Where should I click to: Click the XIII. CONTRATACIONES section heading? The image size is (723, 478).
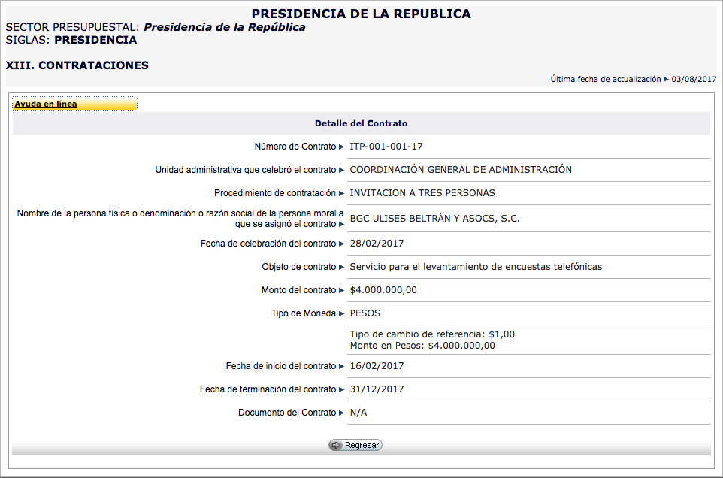pyautogui.click(x=77, y=65)
